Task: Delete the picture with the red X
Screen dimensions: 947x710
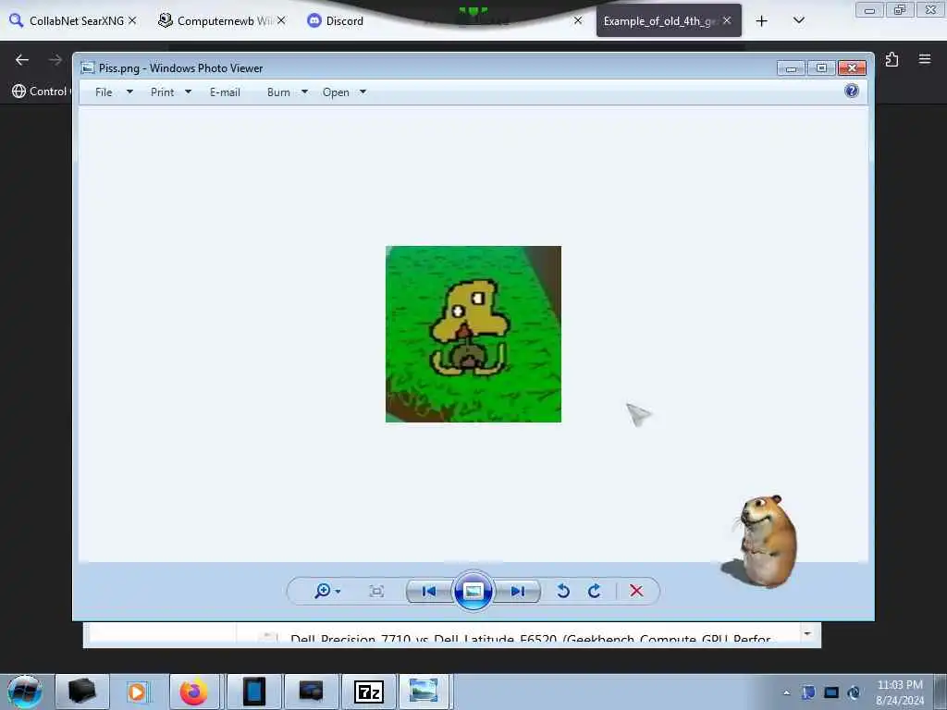Action: (x=636, y=591)
